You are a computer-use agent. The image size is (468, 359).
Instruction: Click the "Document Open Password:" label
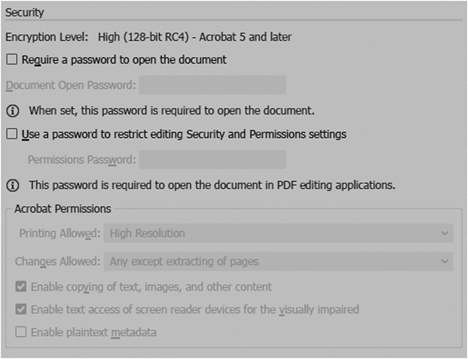[71, 85]
